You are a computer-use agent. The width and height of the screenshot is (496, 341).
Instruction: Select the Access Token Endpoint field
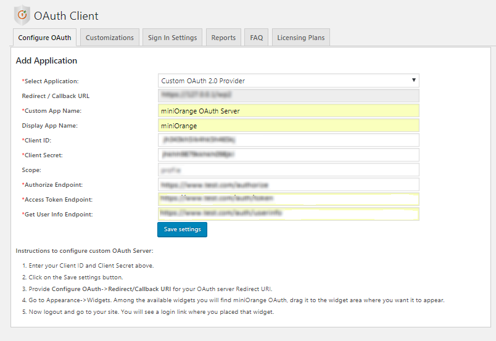289,199
